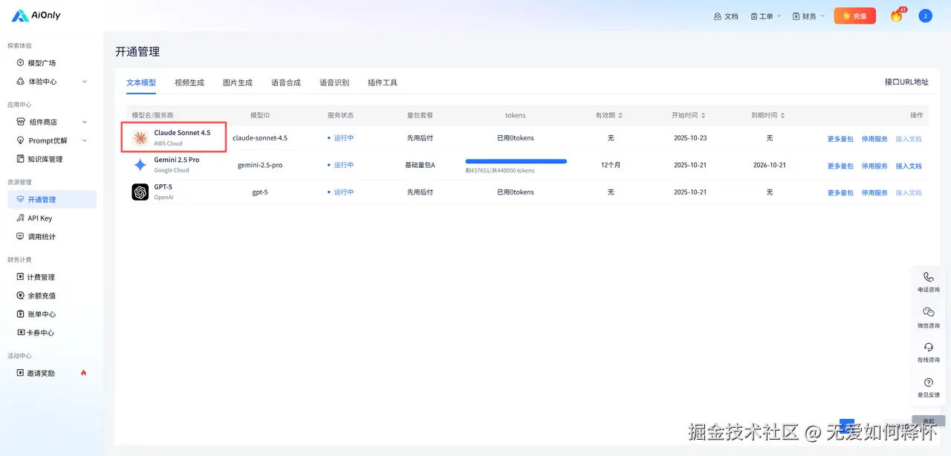This screenshot has height=456, width=951.
Task: Click the 2026-10-21 expiry date
Action: pyautogui.click(x=769, y=165)
